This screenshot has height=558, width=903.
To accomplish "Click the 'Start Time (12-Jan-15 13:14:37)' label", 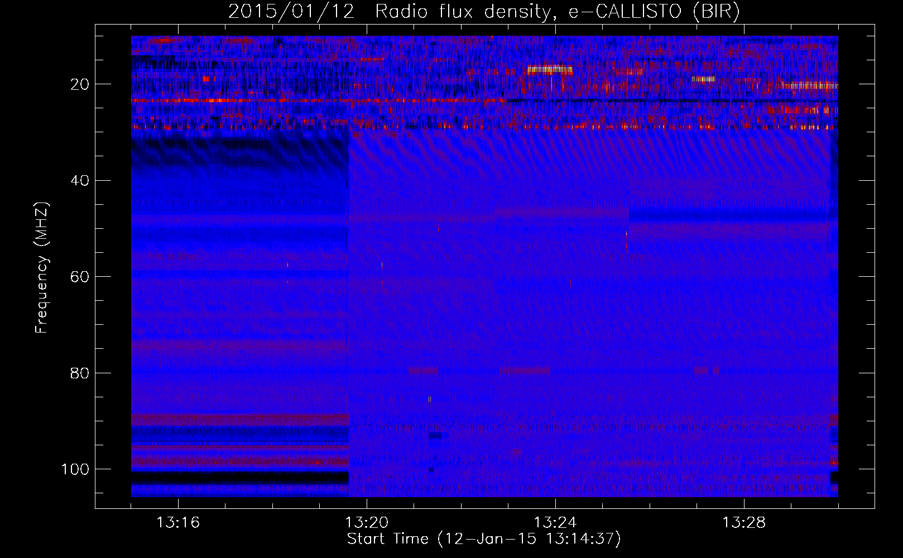I will coord(484,539).
